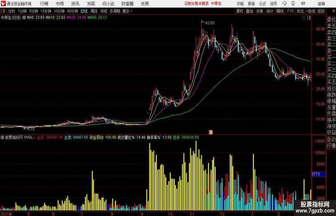Image resolution: width=336 pixels, height=216 pixels.
Task: Open the headset customer service icon
Action: [x=284, y=4]
